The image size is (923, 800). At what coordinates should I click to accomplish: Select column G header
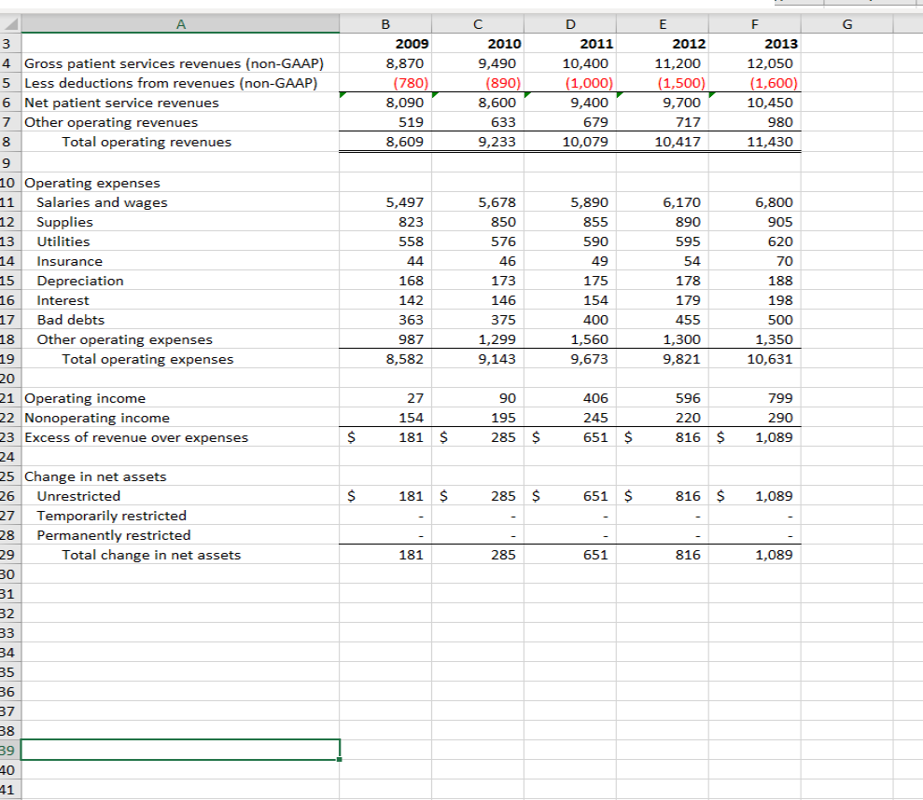coord(846,23)
